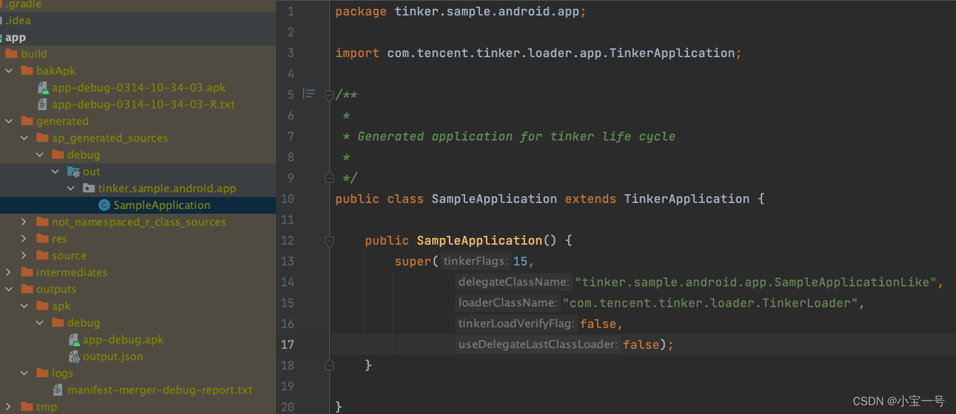Expand the not_namespaced_r_class_sources folder
This screenshot has width=956, height=414.
coord(24,222)
